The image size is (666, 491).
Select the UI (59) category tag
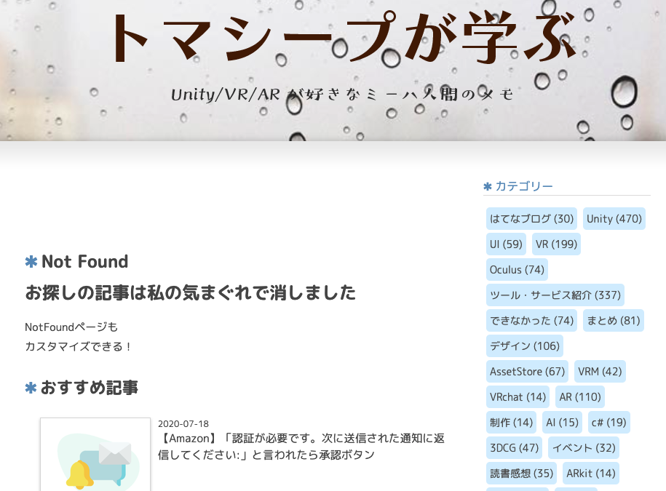pos(506,244)
